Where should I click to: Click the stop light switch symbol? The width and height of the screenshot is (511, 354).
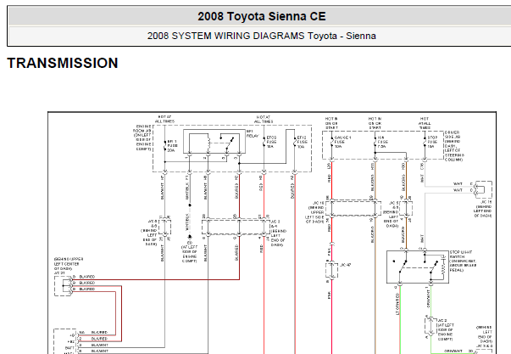418,267
